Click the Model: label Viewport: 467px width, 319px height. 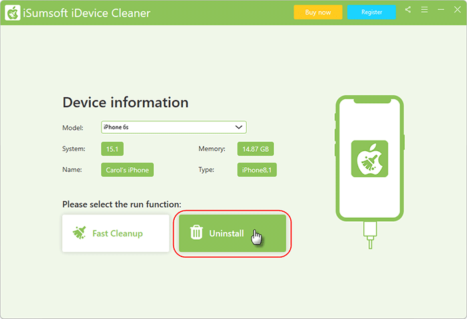tap(73, 128)
